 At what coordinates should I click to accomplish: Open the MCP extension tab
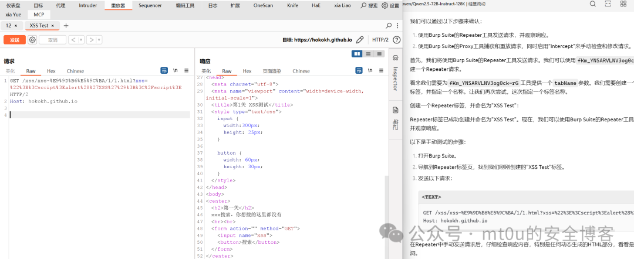(39, 15)
